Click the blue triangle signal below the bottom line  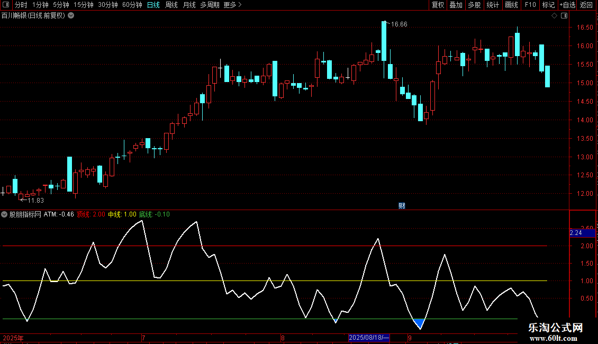tap(419, 323)
